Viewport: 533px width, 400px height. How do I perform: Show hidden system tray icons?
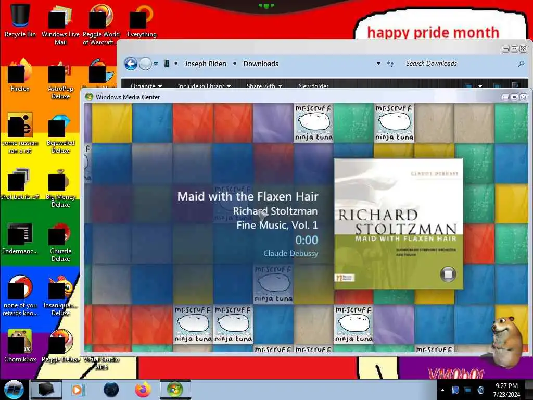click(x=442, y=390)
